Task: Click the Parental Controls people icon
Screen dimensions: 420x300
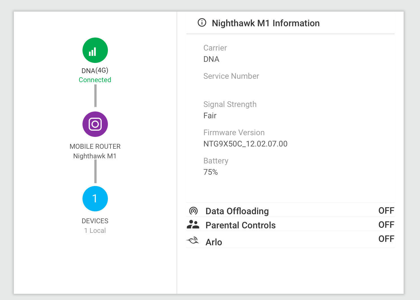Action: (x=193, y=225)
